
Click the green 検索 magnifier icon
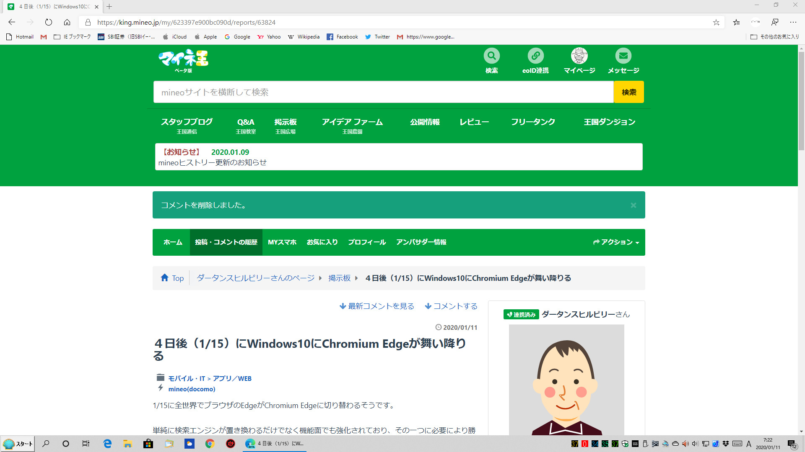491,56
